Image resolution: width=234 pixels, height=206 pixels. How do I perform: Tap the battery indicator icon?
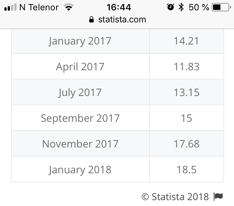click(x=221, y=7)
